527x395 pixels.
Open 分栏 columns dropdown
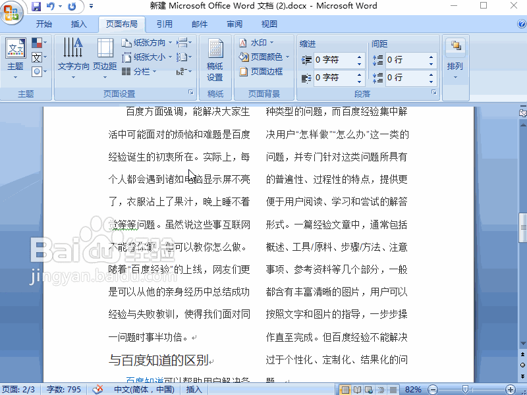pyautogui.click(x=139, y=72)
